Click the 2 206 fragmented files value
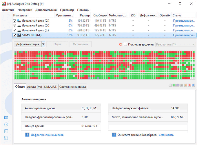Viewport: 197px width, 145px height. tap(85, 117)
